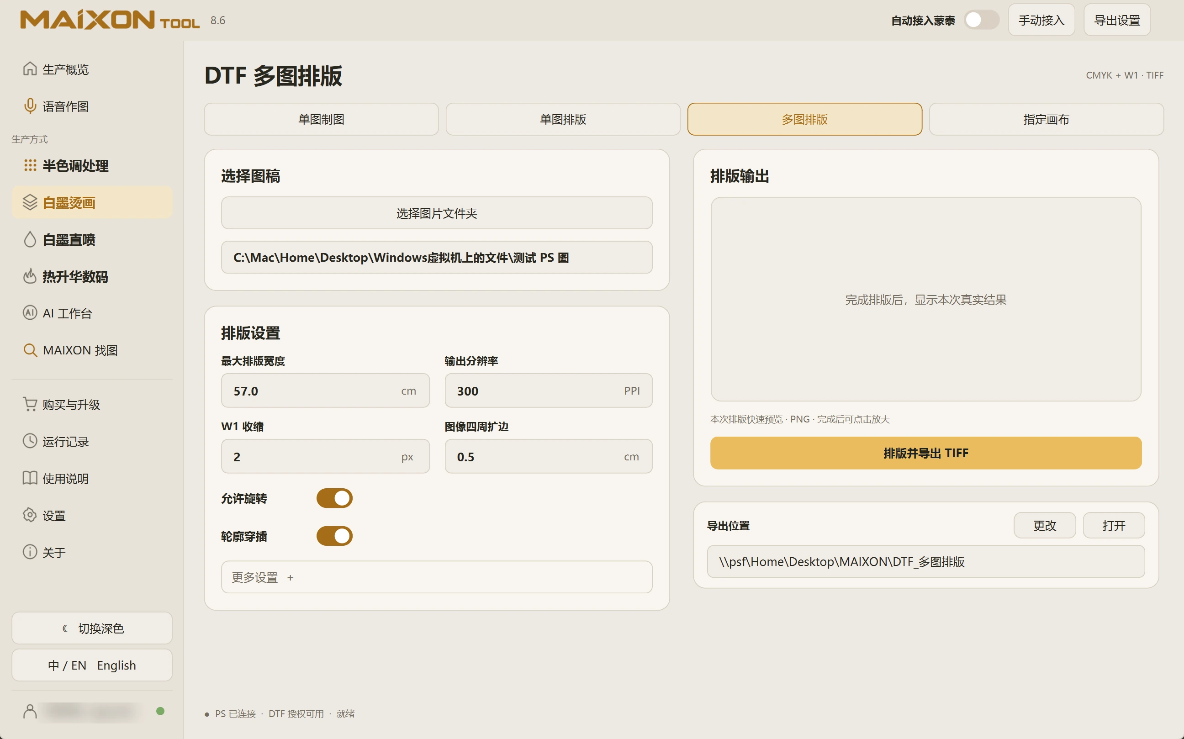Click 排版并导出 TIFF button
Screen dimensions: 1184x739
click(926, 453)
